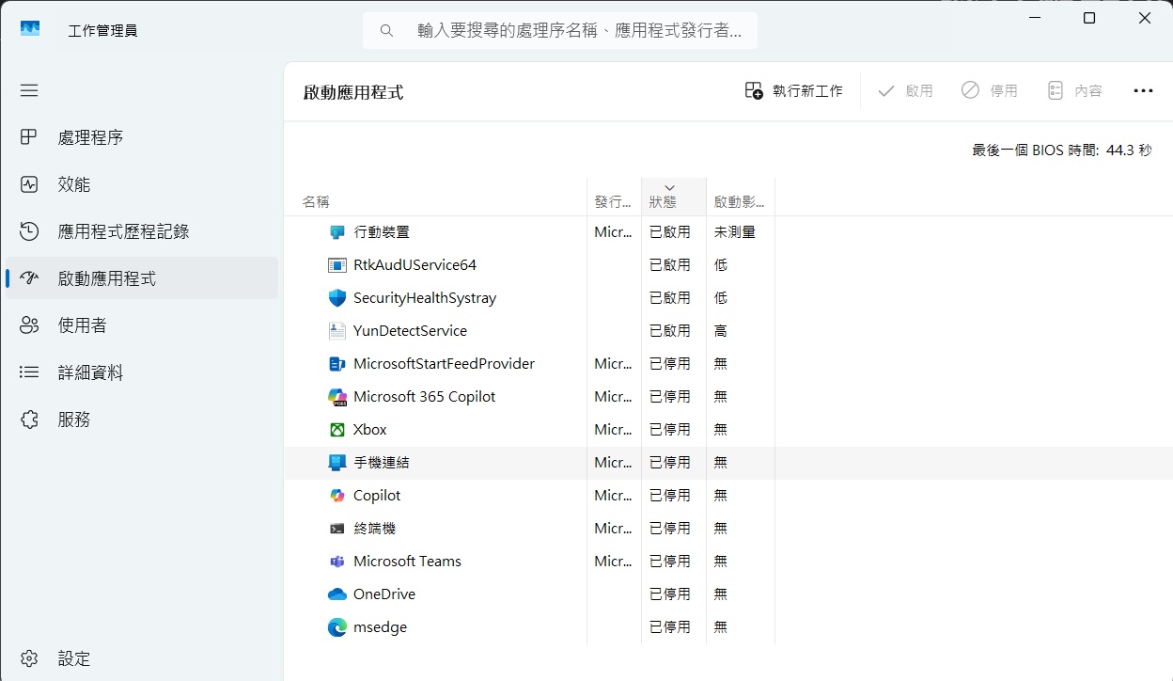Viewport: 1173px width, 681px height.
Task: Select the Xbox startup entry icon
Action: coord(337,430)
